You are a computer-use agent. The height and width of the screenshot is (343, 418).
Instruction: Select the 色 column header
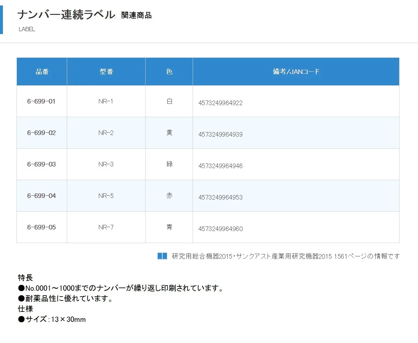click(x=169, y=72)
